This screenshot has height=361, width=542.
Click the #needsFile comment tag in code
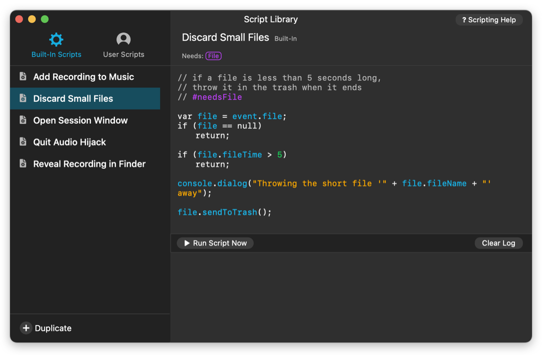(x=217, y=97)
